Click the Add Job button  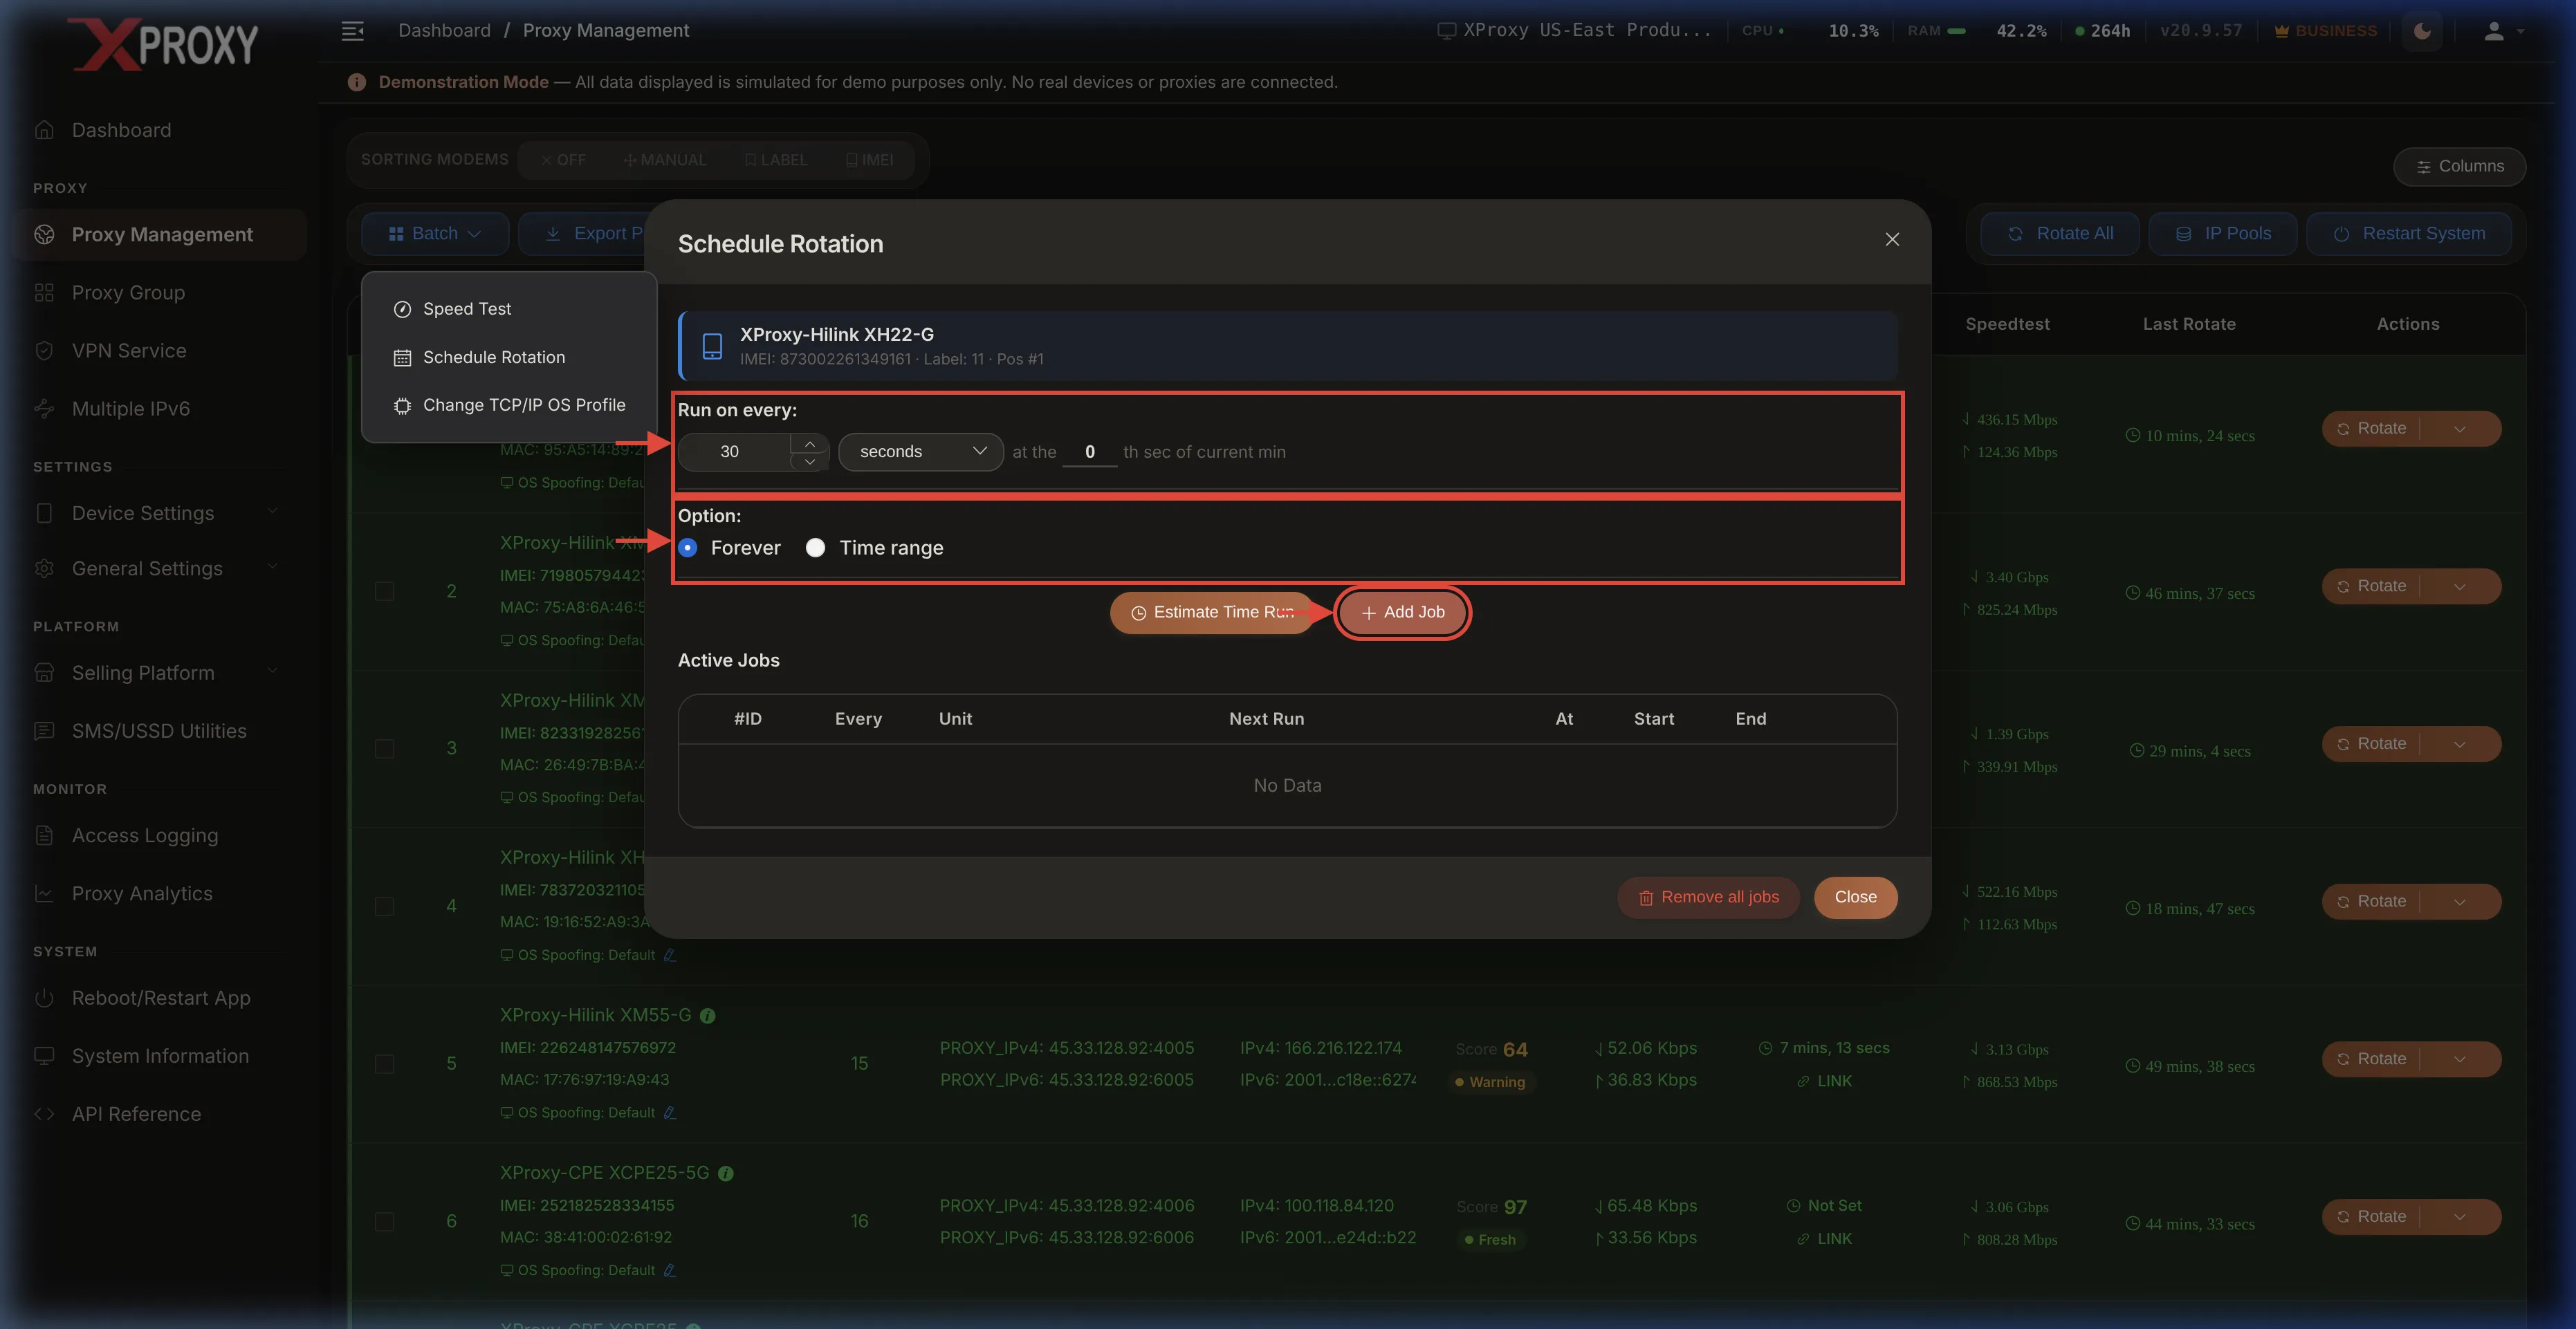pos(1403,613)
